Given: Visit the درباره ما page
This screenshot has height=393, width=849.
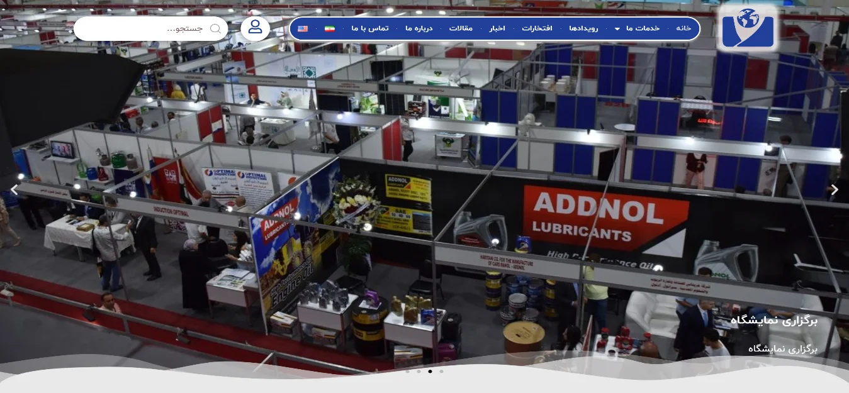Looking at the screenshot, I should point(419,29).
